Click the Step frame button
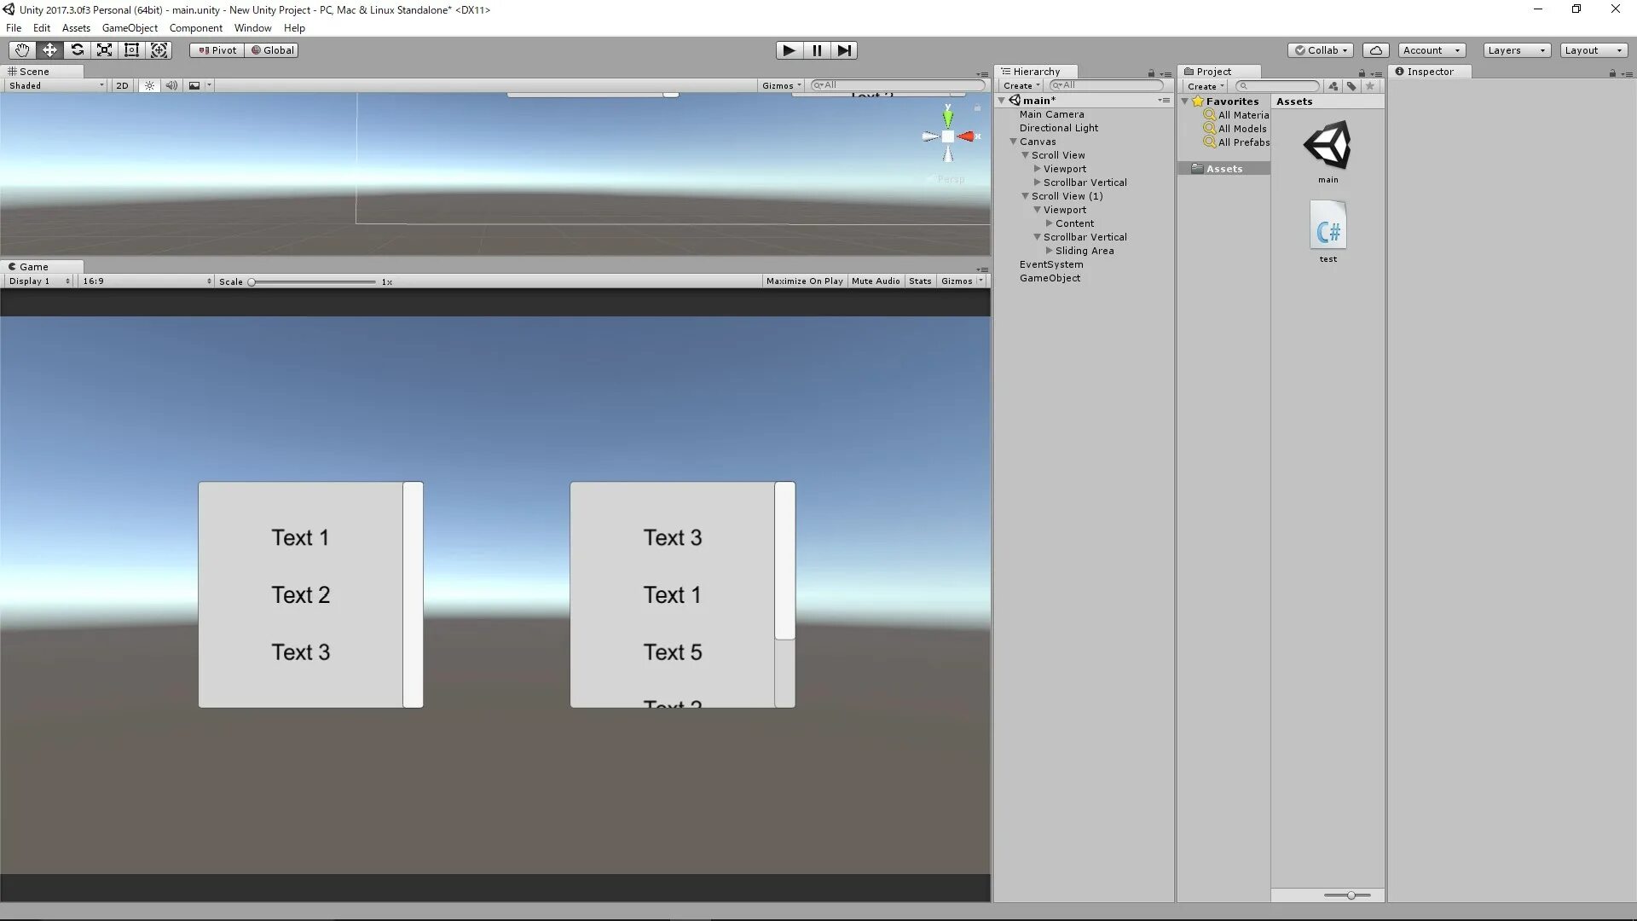The image size is (1637, 921). click(843, 50)
